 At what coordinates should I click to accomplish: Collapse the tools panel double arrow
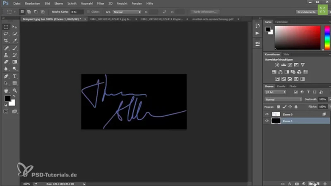pyautogui.click(x=3, y=18)
